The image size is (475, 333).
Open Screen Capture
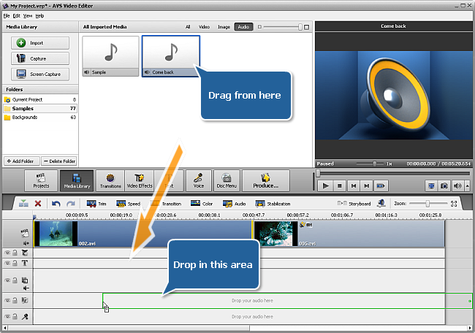[40, 74]
